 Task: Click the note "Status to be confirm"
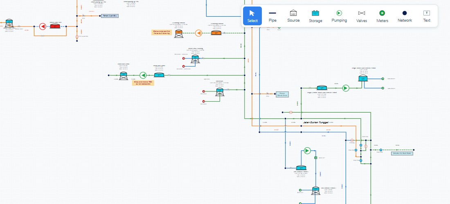pos(161,32)
